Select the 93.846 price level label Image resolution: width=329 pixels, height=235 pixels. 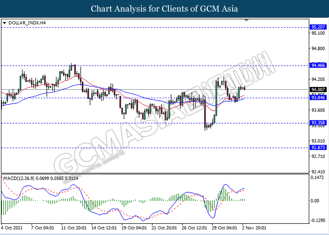(x=318, y=98)
